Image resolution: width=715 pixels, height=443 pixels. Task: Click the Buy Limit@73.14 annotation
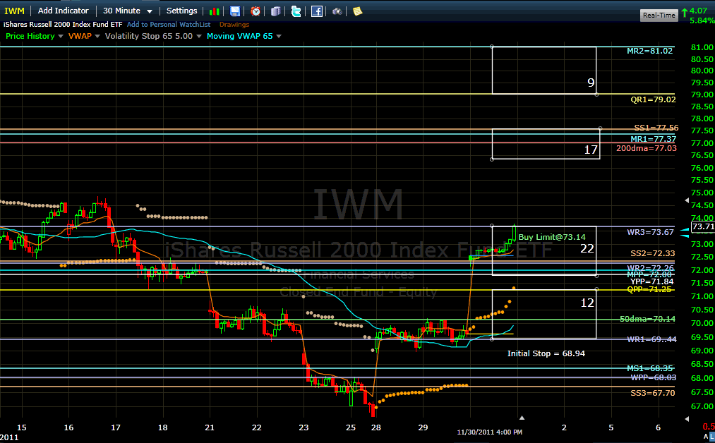(552, 237)
